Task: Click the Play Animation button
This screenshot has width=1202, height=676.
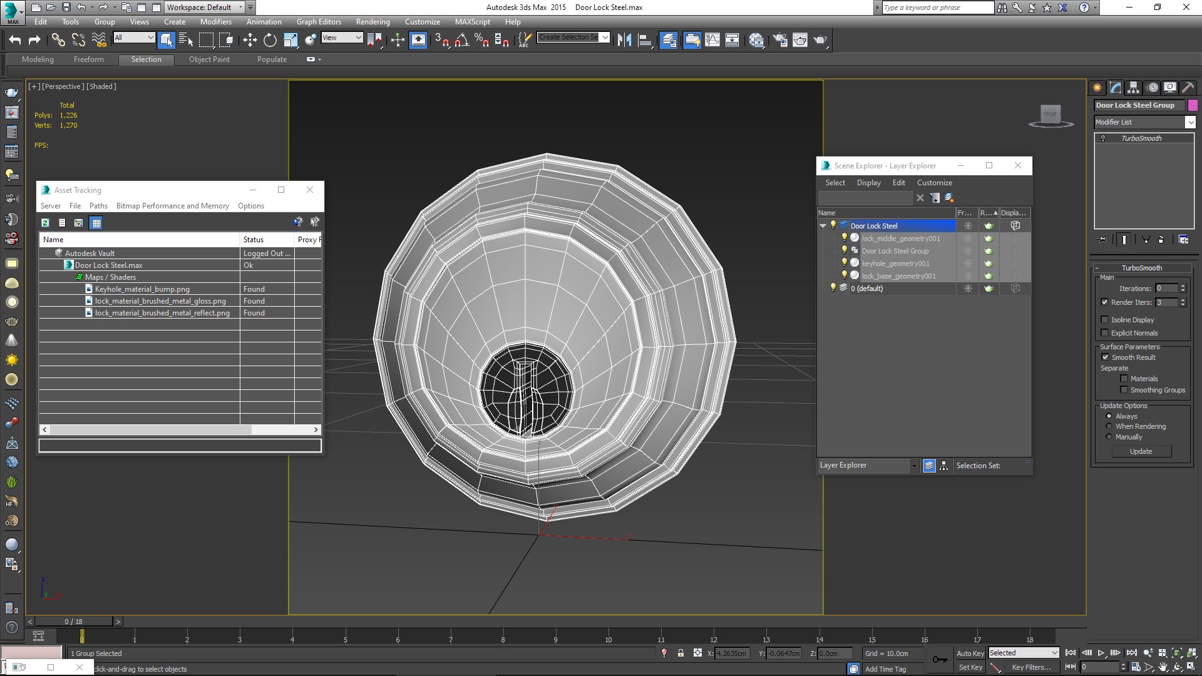Action: [1101, 653]
